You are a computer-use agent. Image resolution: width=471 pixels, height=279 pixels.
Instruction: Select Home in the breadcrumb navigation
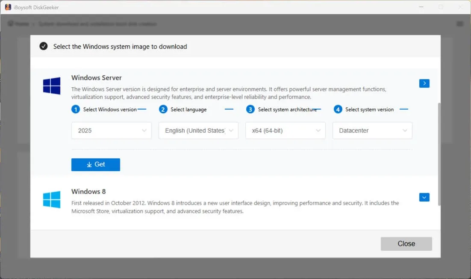pos(19,24)
